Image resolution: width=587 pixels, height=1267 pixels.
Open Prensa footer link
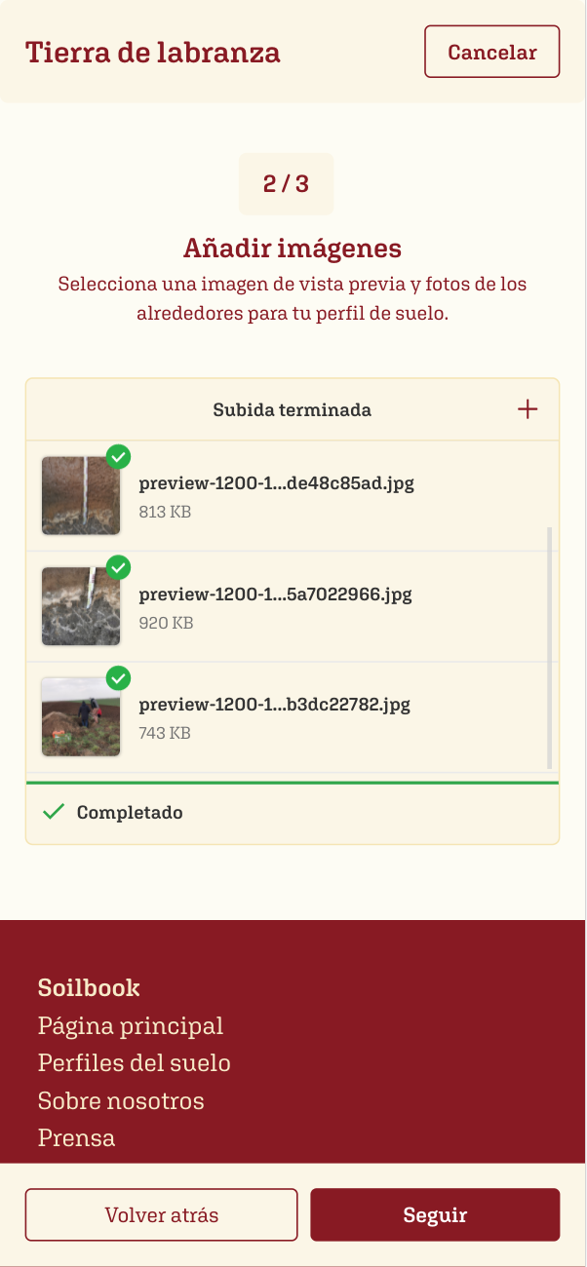tap(76, 1138)
